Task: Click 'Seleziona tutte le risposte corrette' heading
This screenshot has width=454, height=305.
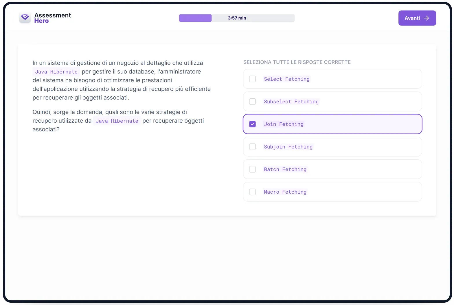Action: (297, 62)
